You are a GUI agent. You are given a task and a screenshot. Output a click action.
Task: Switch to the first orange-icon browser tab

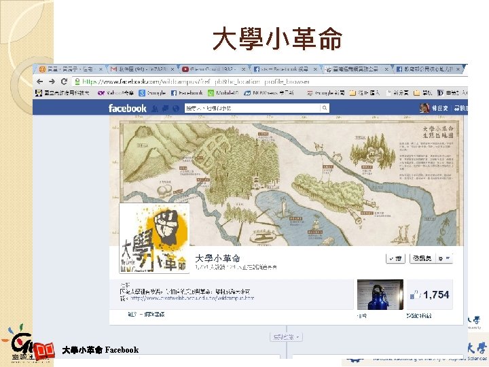(x=71, y=69)
